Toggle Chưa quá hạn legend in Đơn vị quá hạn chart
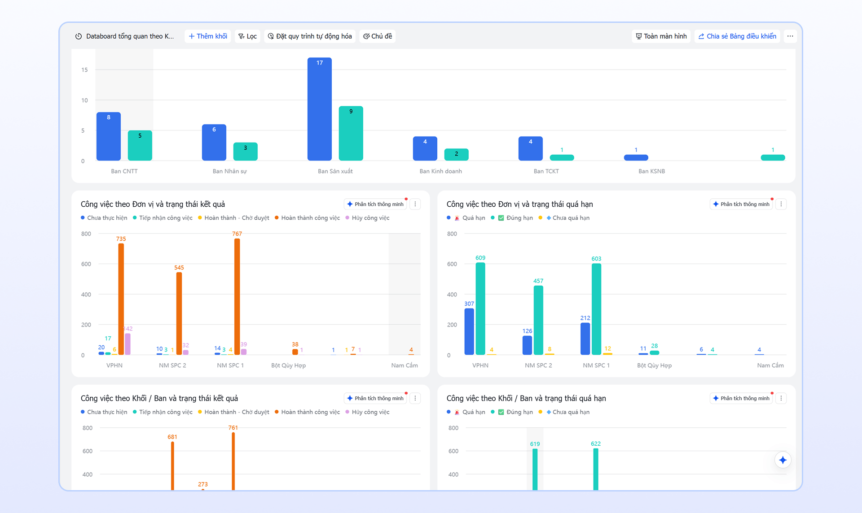The height and width of the screenshot is (513, 862). 564,218
